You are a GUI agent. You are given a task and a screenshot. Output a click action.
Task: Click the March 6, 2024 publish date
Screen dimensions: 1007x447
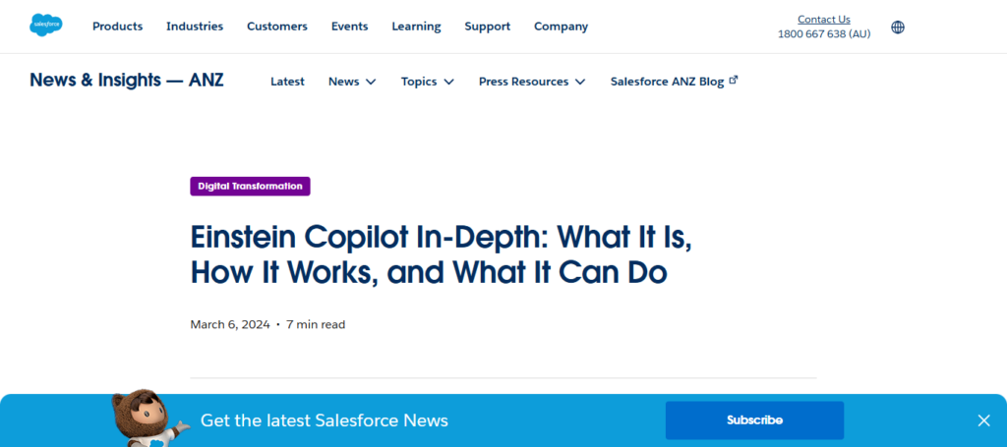click(x=230, y=324)
